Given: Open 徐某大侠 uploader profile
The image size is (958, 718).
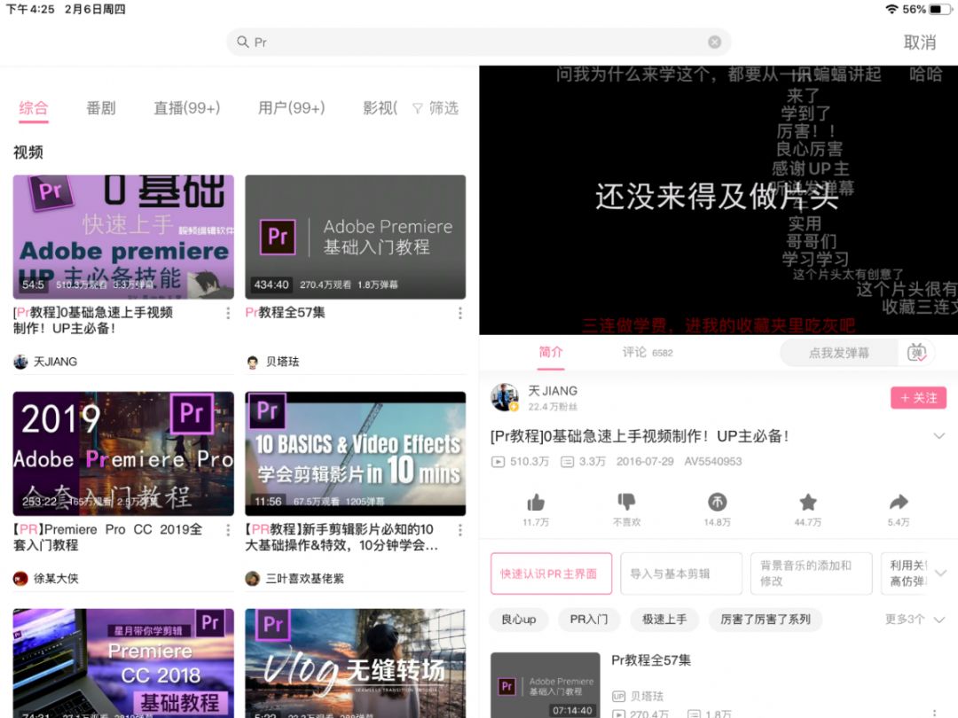Looking at the screenshot, I should point(46,578).
